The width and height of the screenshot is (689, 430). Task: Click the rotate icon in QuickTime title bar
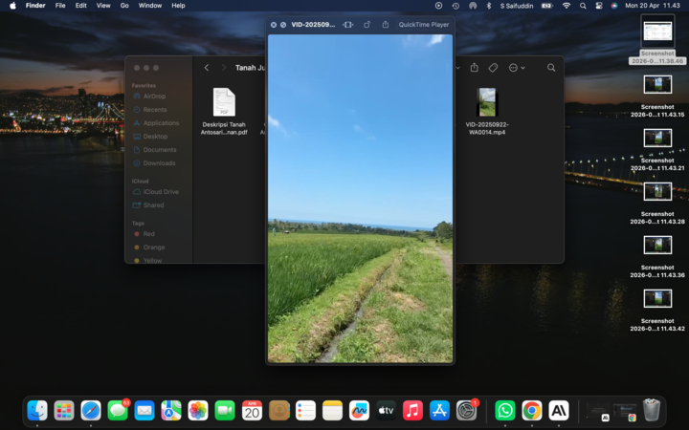[x=367, y=25]
